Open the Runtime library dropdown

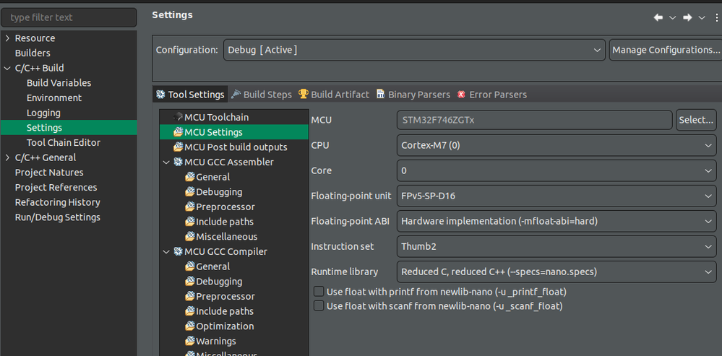coord(556,272)
